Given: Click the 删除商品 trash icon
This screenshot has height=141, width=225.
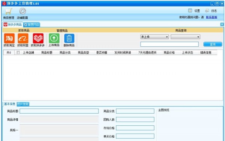Looking at the screenshot, I should (69, 39).
